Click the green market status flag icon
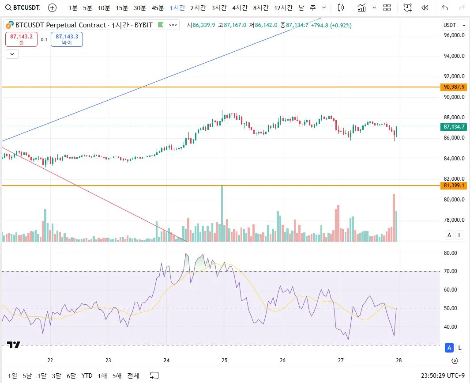Image resolution: width=470 pixels, height=383 pixels. [161, 25]
